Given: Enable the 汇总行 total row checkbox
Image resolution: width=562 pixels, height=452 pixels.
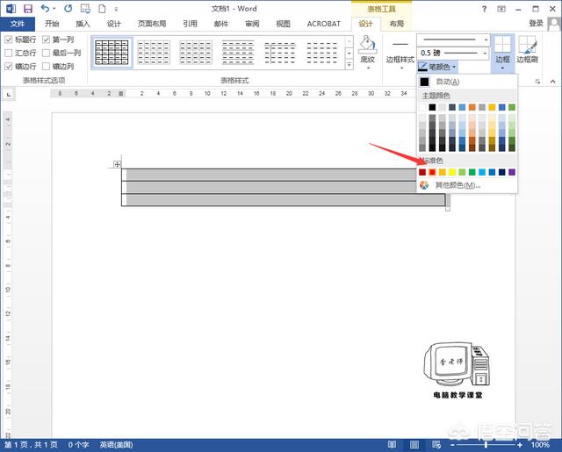Looking at the screenshot, I should click(9, 53).
